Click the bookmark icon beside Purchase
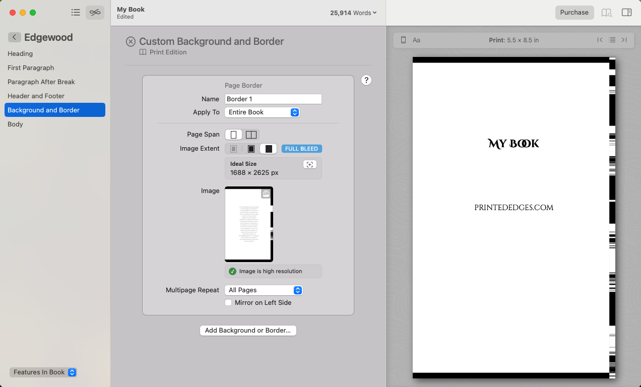 [x=606, y=12]
